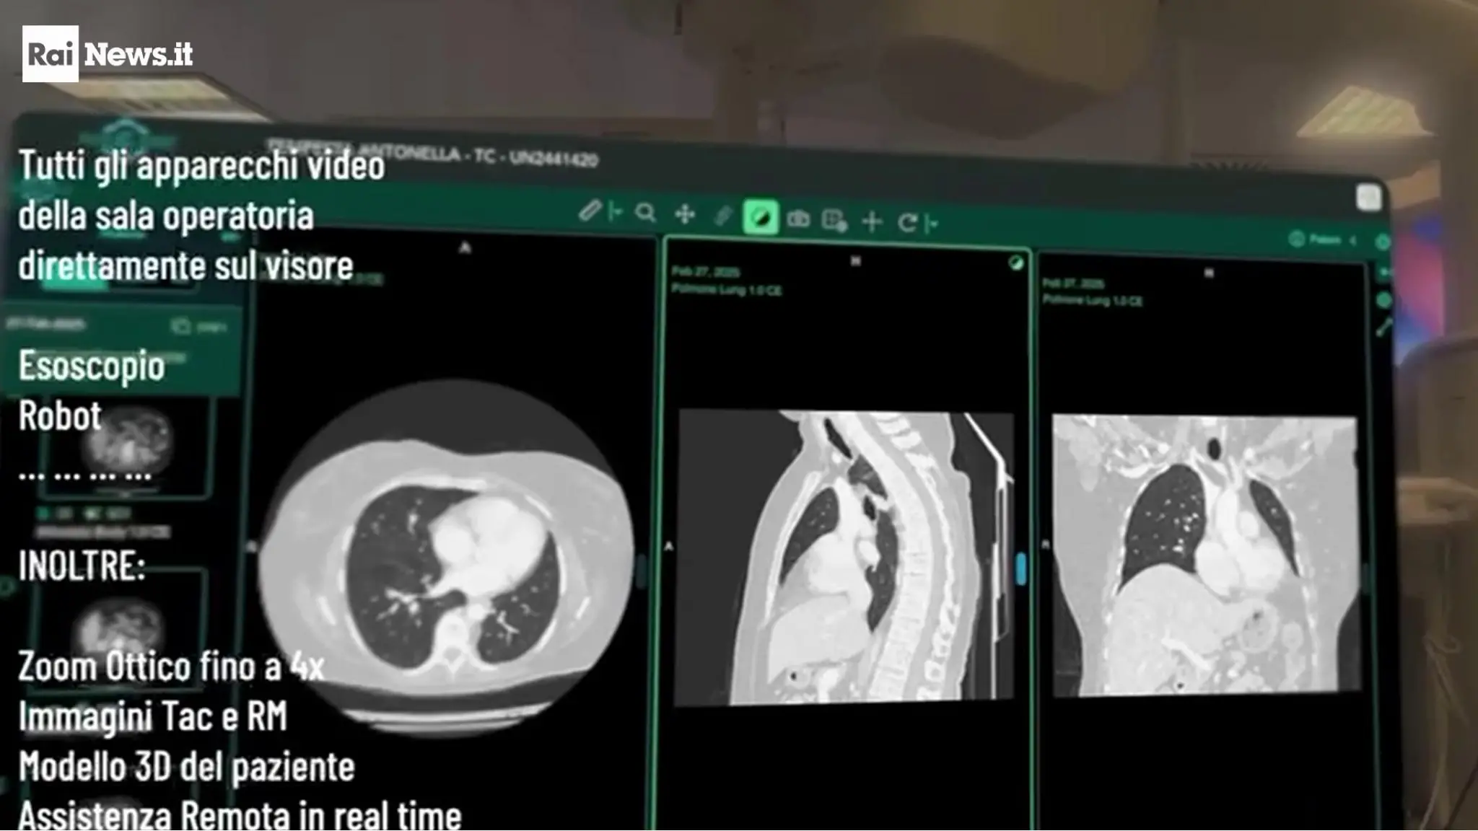Select the pan move tool
Viewport: 1478px width, 831px height.
684,214
